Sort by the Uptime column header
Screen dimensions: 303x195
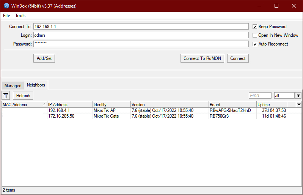coord(271,104)
